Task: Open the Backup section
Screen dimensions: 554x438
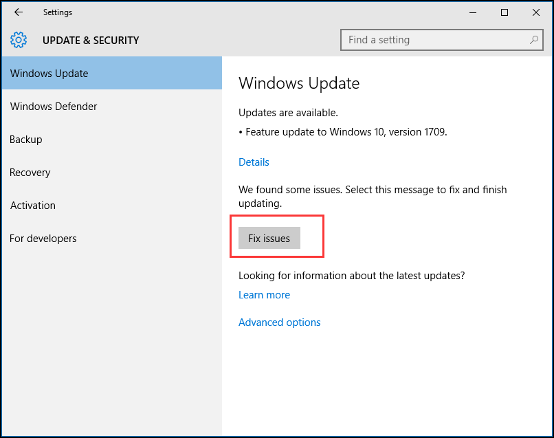Action: (25, 140)
